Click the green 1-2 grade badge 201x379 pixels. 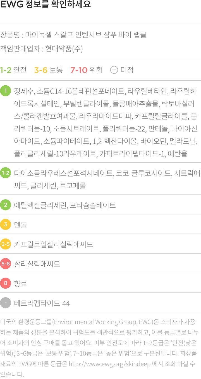click(x=6, y=173)
